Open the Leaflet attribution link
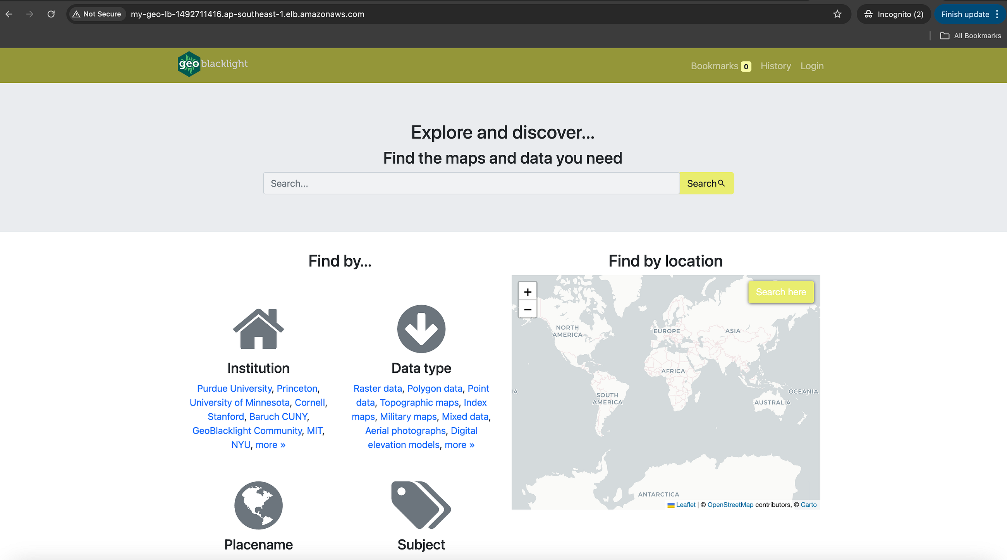The width and height of the screenshot is (1007, 560). 686,505
